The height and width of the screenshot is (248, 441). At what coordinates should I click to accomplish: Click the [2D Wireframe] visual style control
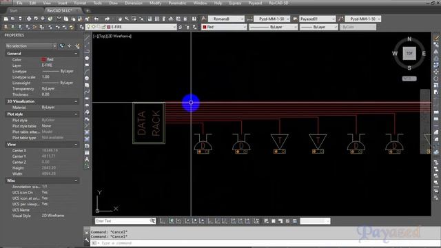pos(119,36)
